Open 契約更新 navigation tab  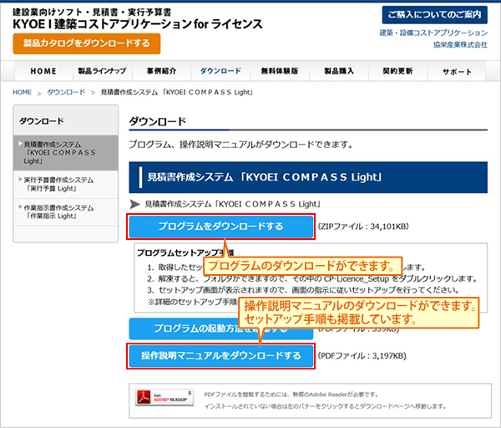point(397,71)
